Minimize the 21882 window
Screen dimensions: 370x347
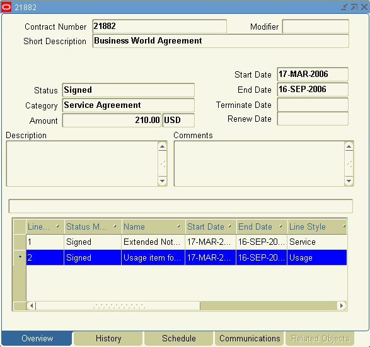[x=344, y=7]
